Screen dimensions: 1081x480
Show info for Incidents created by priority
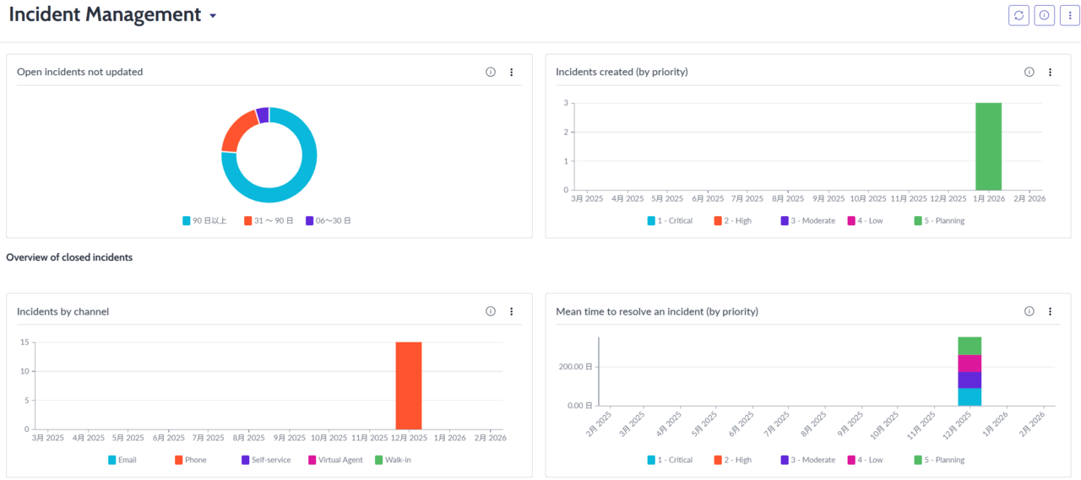click(1029, 73)
